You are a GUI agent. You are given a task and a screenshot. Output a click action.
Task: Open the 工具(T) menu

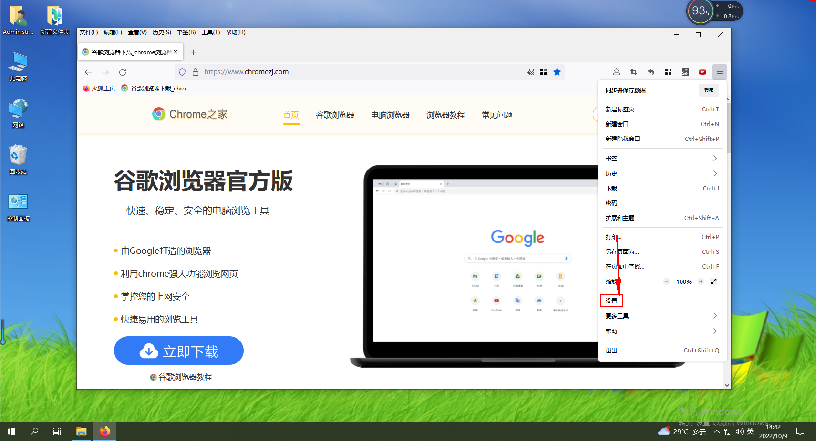pos(210,32)
